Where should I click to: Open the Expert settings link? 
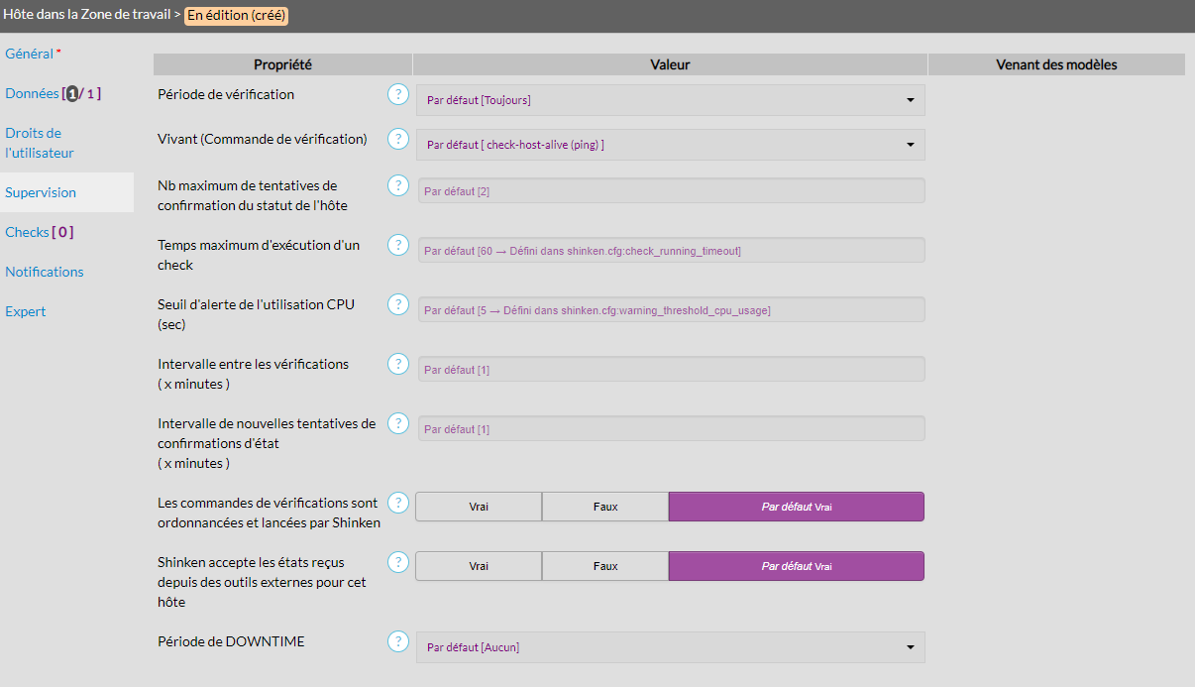coord(26,311)
